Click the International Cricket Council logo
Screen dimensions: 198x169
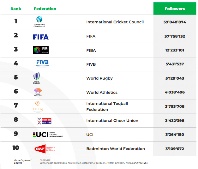39,21
